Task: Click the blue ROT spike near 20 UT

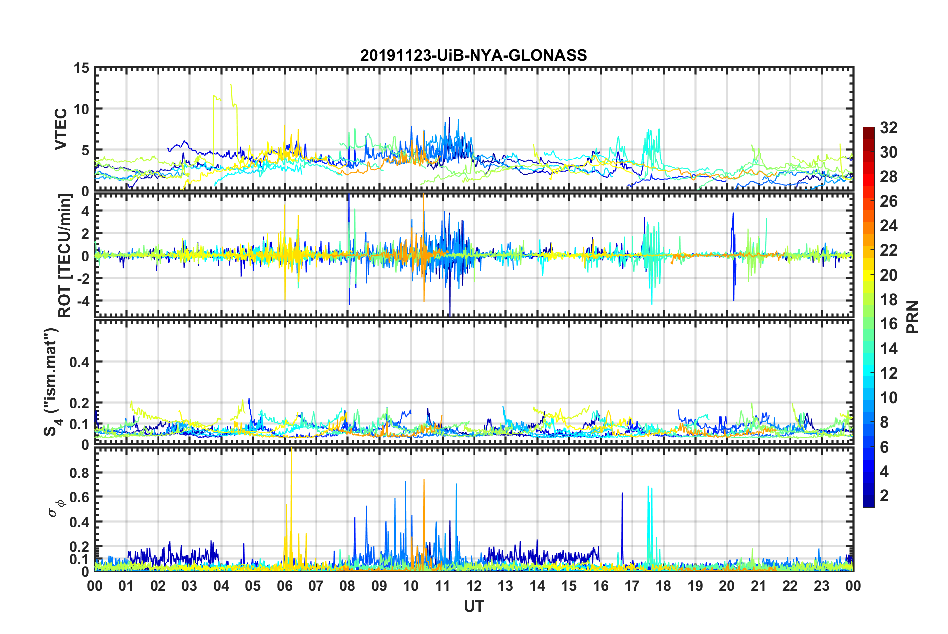Action: [733, 257]
